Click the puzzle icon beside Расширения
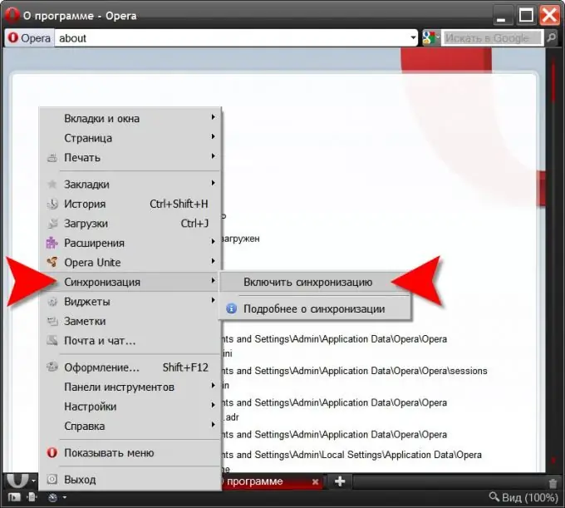The width and height of the screenshot is (565, 508). [x=52, y=243]
